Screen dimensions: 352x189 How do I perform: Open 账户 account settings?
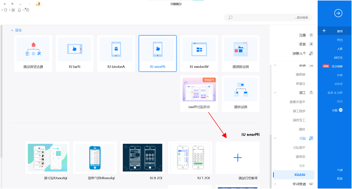(340, 170)
